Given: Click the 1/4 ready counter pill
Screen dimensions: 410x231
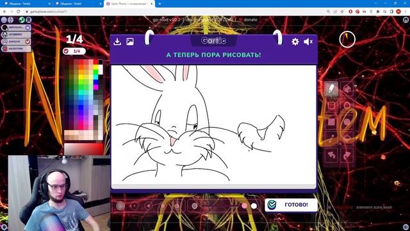Looking at the screenshot, I should click(x=74, y=51).
